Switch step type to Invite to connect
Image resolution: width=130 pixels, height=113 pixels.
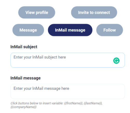94,13
